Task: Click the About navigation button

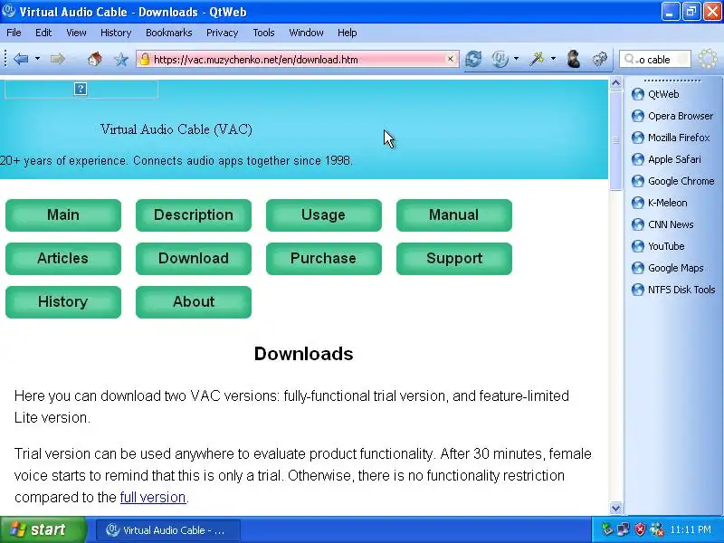Action: click(194, 302)
